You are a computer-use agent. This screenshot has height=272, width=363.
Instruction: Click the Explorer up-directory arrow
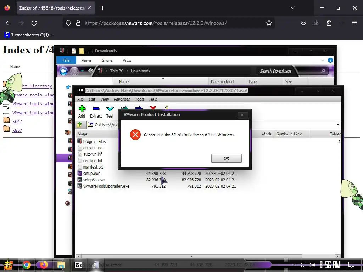(x=90, y=71)
